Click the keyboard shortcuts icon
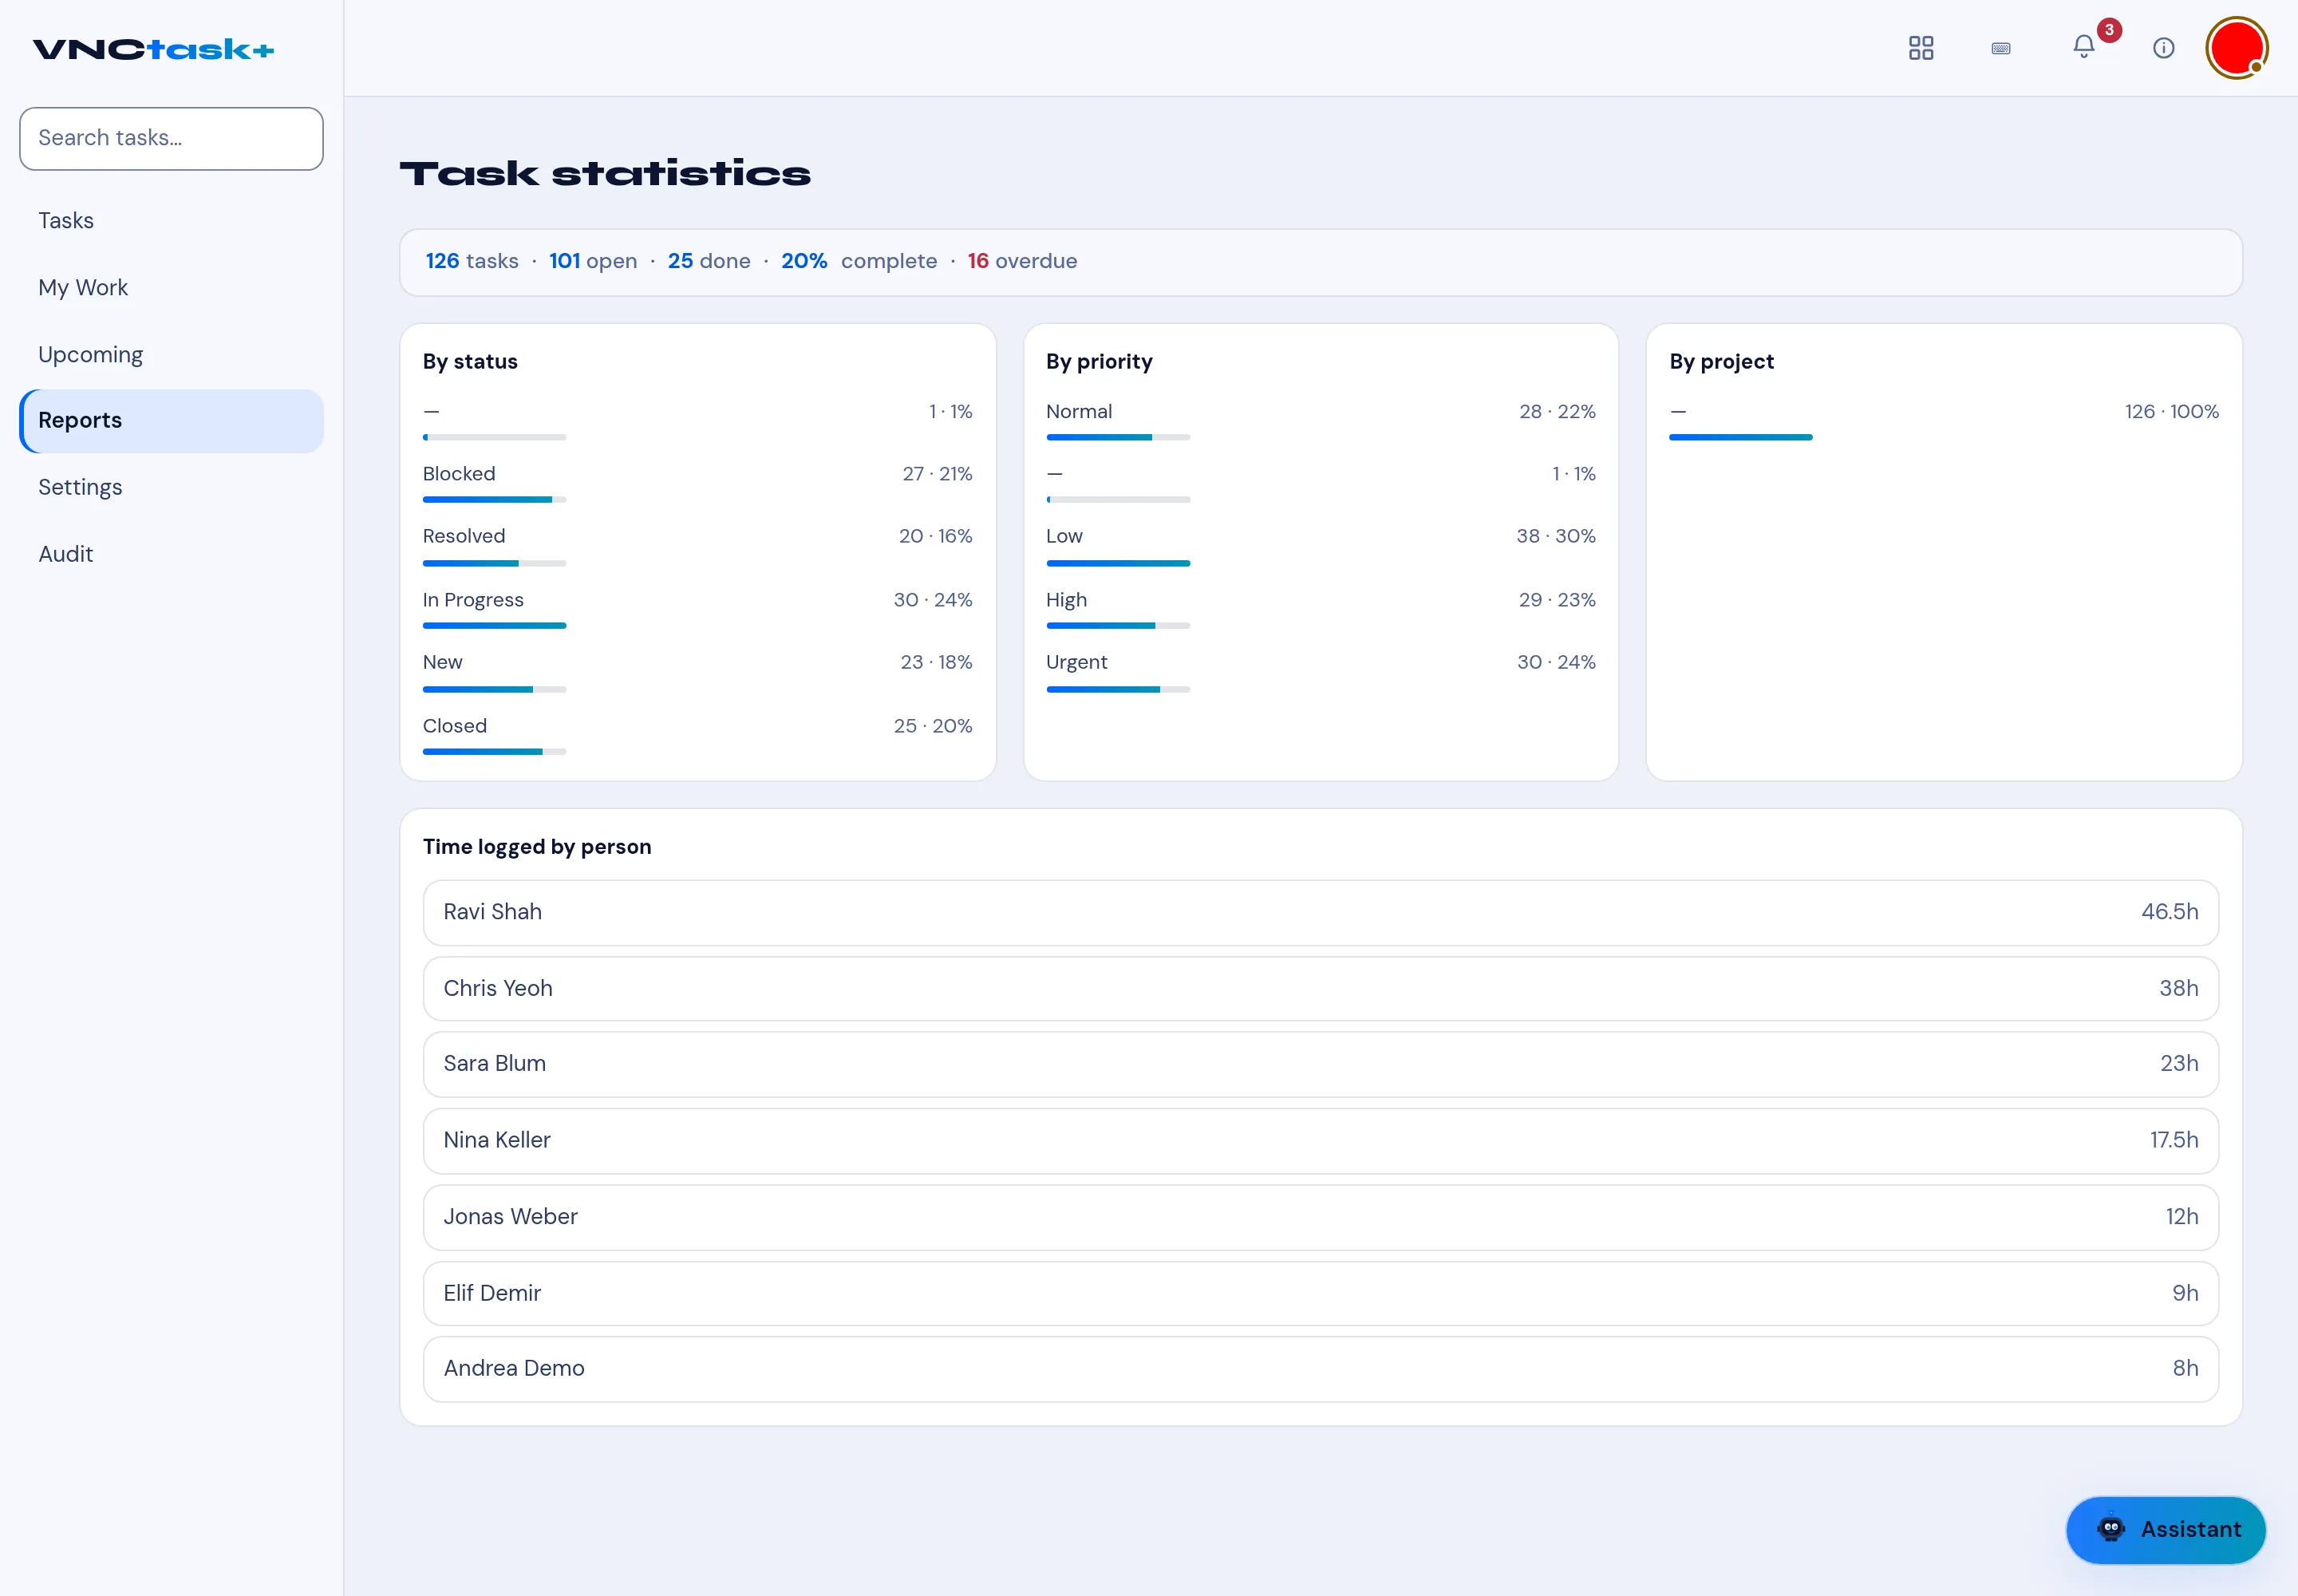Screen dimensions: 2298x1596 click(2001, 48)
